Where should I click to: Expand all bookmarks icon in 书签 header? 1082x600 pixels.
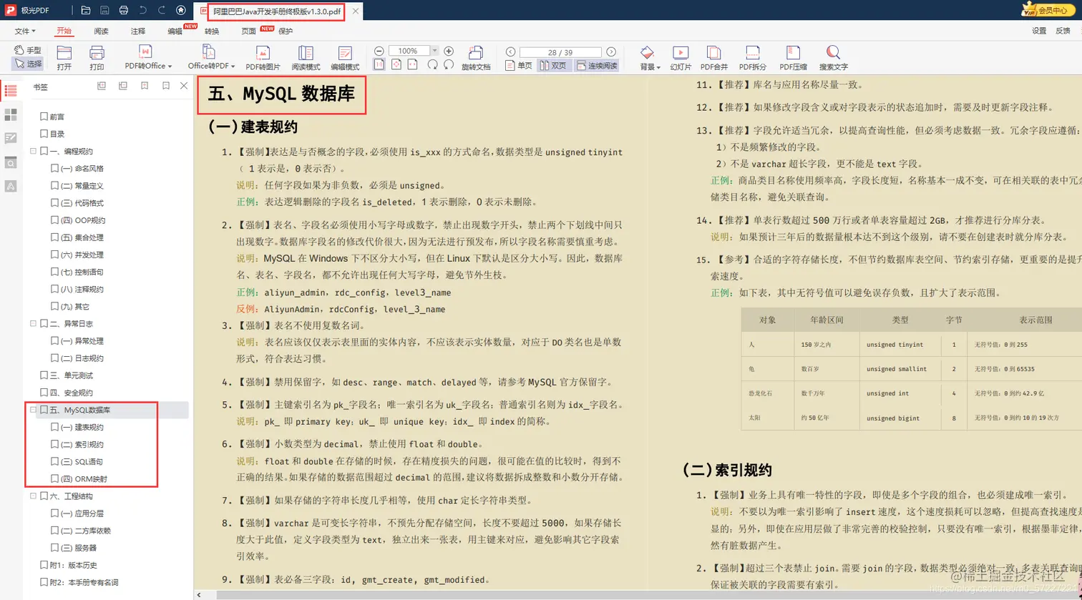102,86
